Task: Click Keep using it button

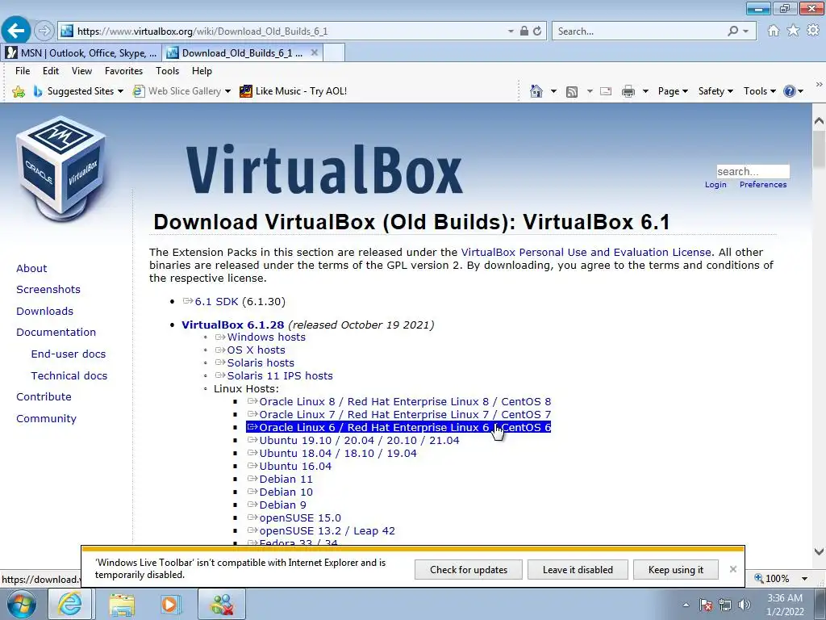Action: [x=676, y=569]
